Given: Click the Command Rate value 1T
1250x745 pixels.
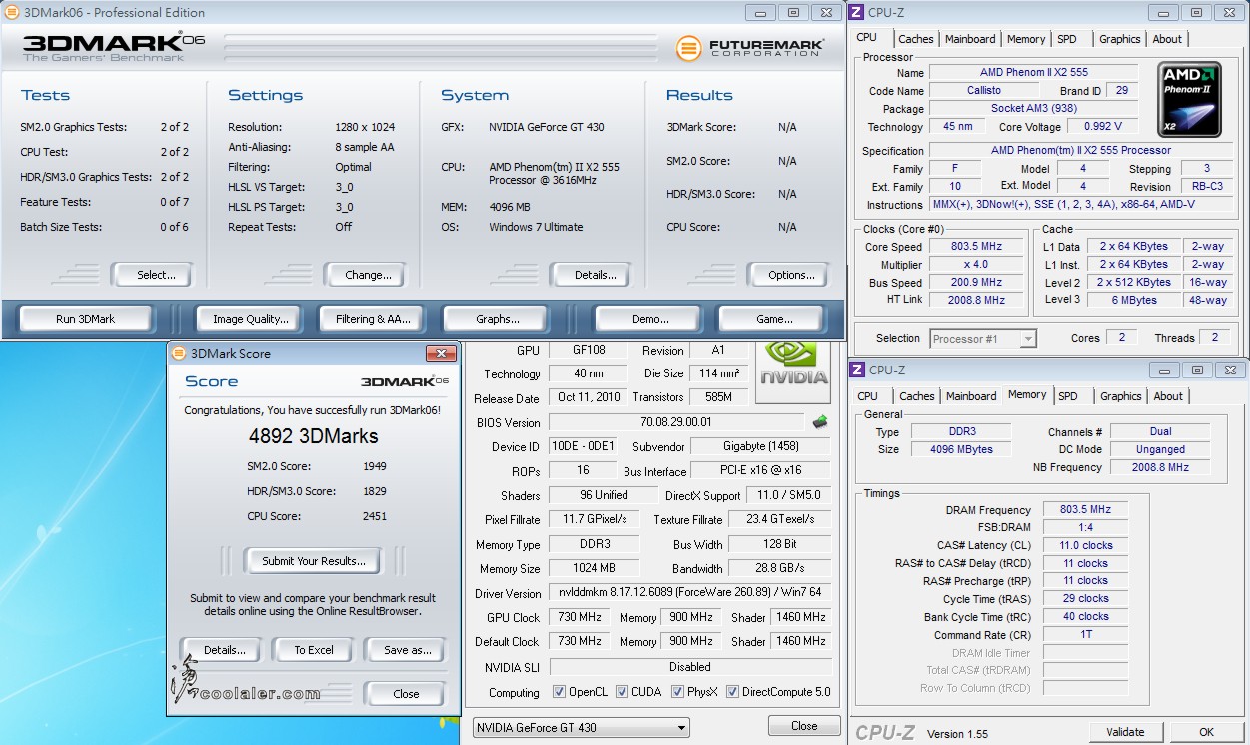Looking at the screenshot, I should point(1085,635).
